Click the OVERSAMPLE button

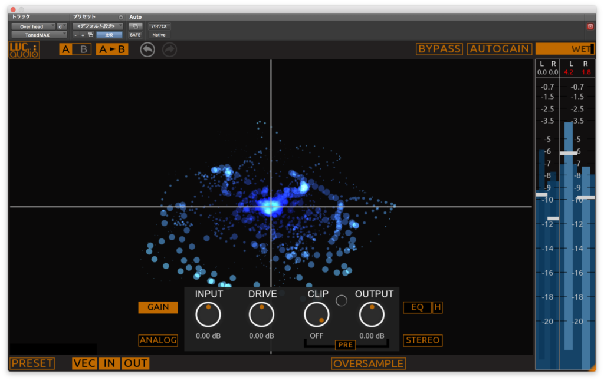pos(368,363)
